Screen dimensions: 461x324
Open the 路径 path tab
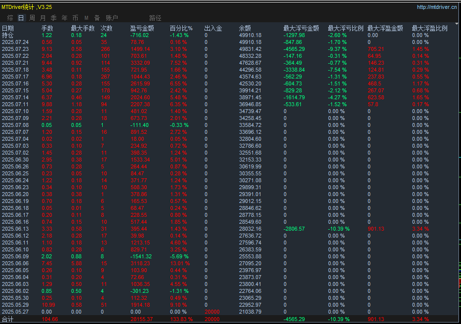(x=155, y=18)
